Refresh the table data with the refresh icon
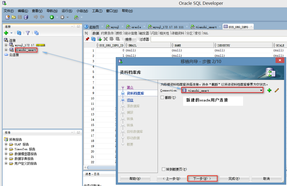The width and height of the screenshot is (287, 186). (93, 39)
